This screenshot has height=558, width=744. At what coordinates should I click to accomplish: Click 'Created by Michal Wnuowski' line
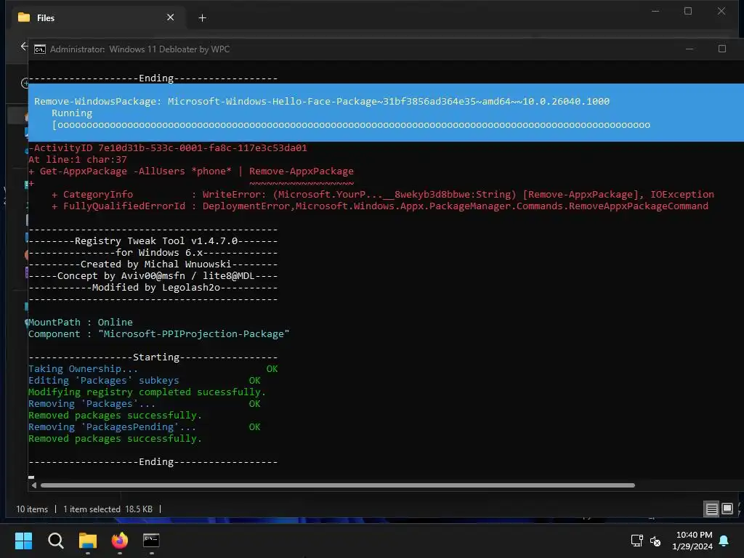tap(153, 264)
